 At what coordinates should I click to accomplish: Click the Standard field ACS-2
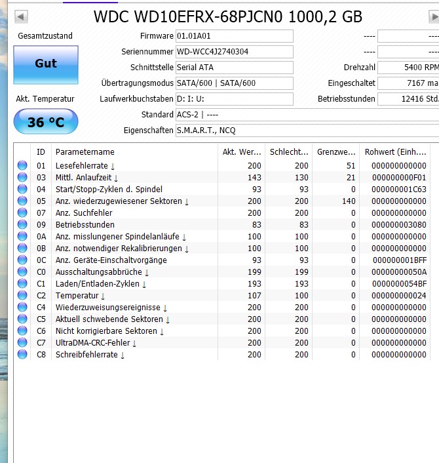click(307, 115)
